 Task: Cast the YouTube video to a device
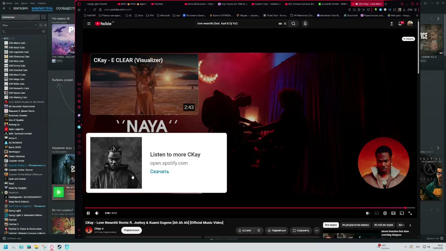(x=402, y=213)
